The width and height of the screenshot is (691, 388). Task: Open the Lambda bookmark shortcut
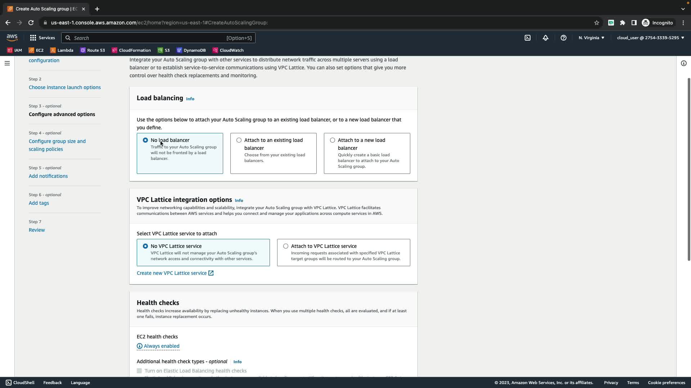pyautogui.click(x=62, y=50)
